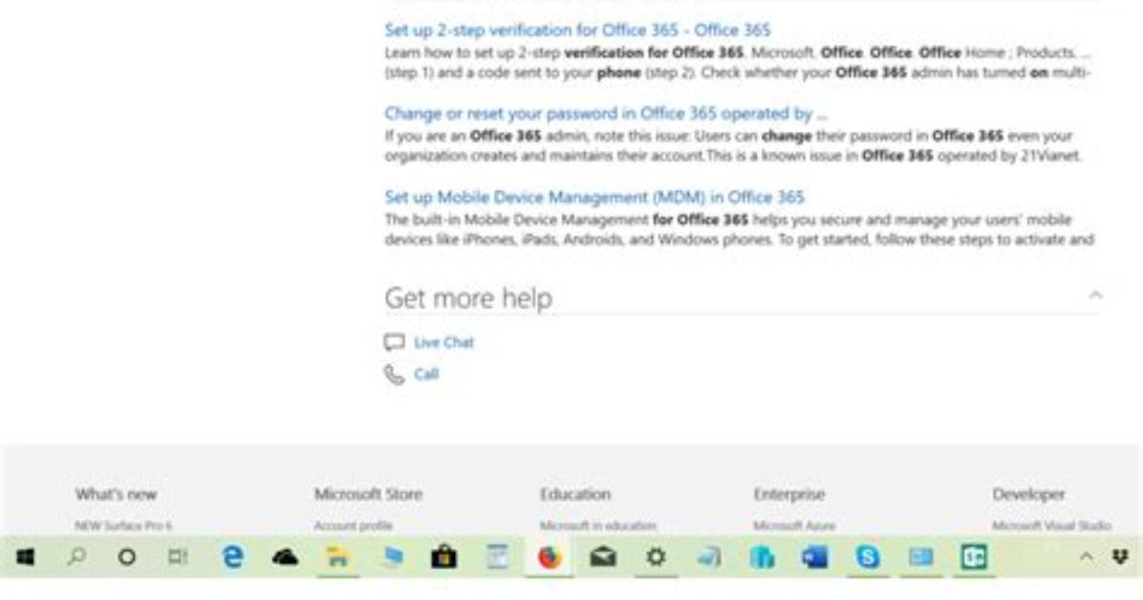Show hidden system tray icons
This screenshot has width=1143, height=600.
pos(1086,557)
